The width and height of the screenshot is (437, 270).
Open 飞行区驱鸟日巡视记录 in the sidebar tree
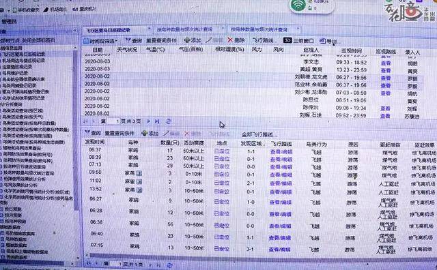(23, 54)
